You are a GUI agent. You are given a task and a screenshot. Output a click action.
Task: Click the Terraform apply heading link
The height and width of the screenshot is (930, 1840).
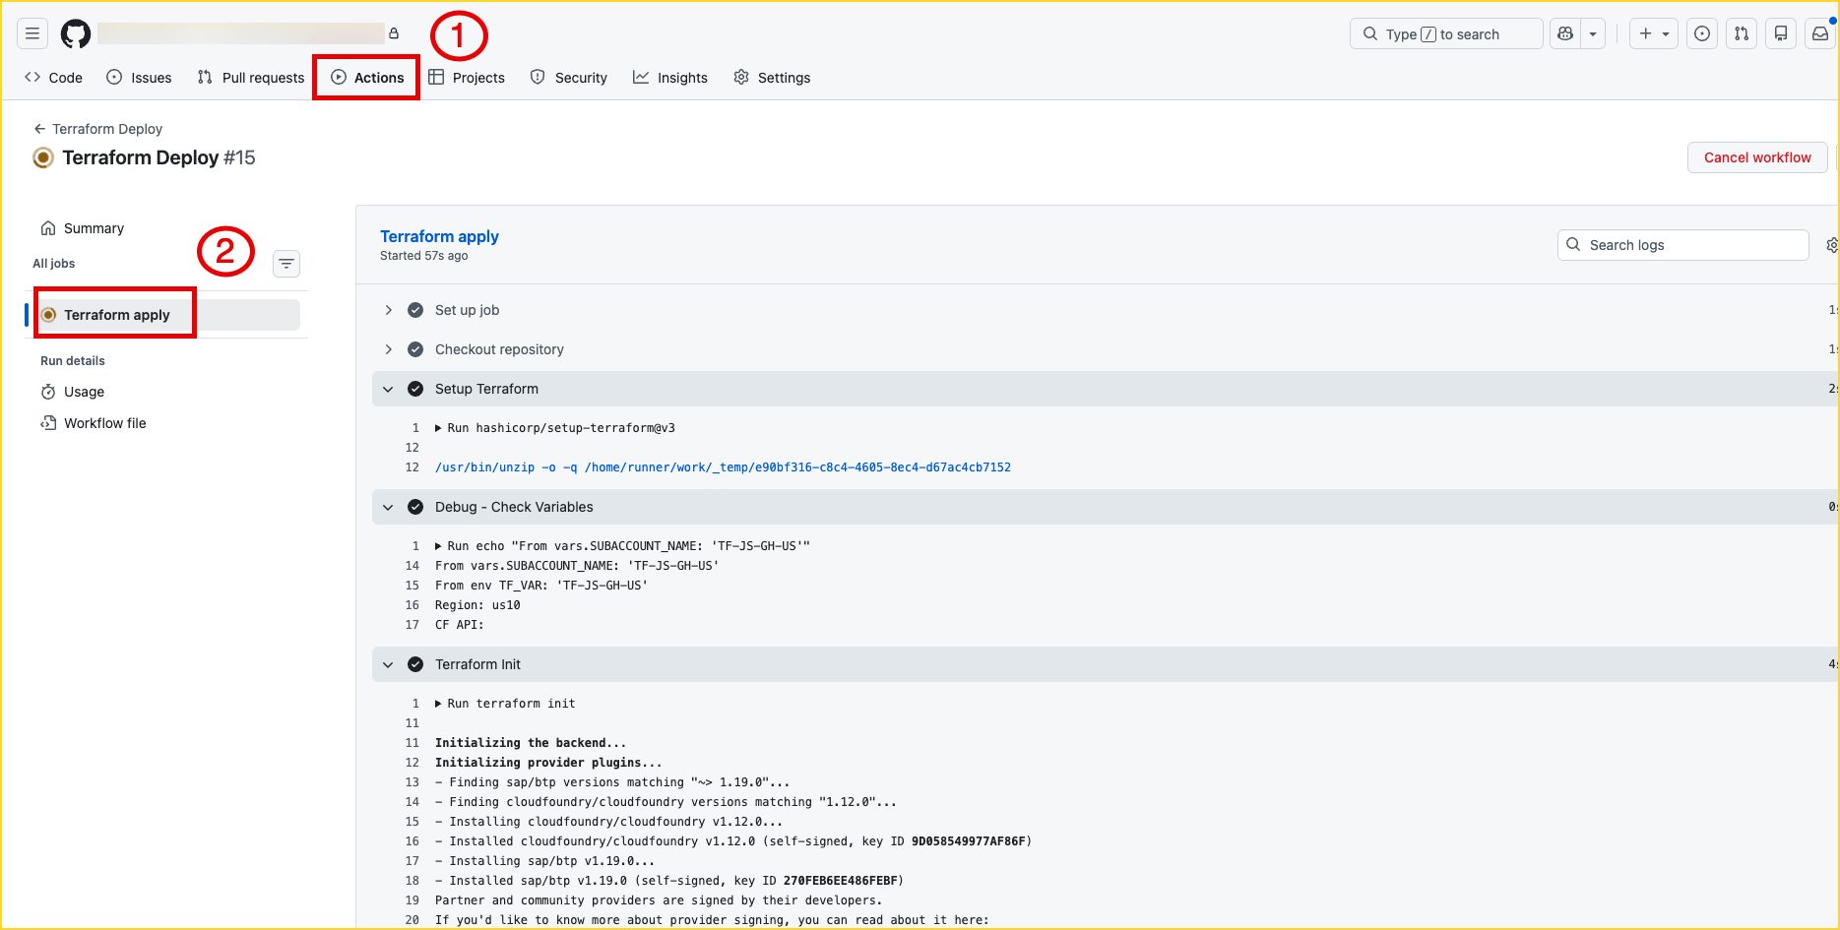click(x=439, y=236)
